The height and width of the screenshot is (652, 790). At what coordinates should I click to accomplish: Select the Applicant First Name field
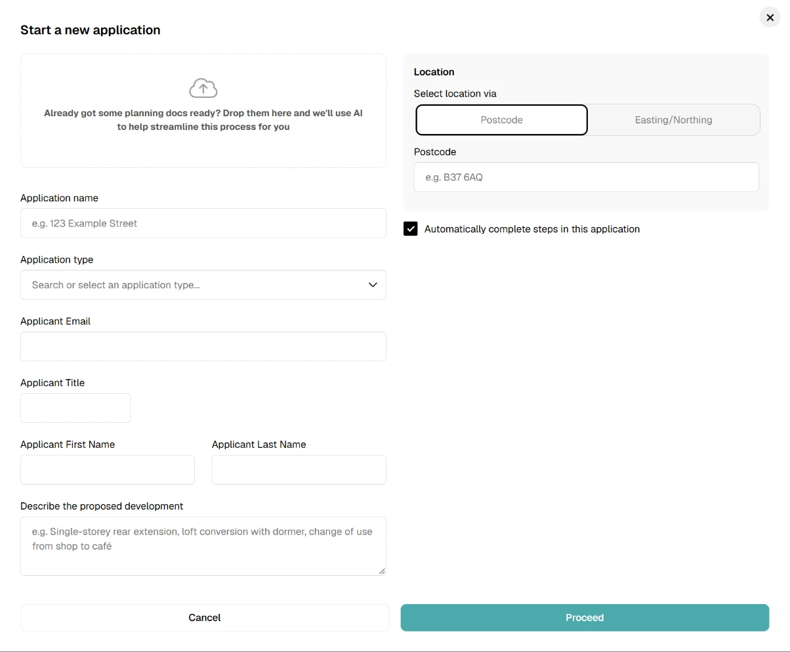tap(108, 470)
